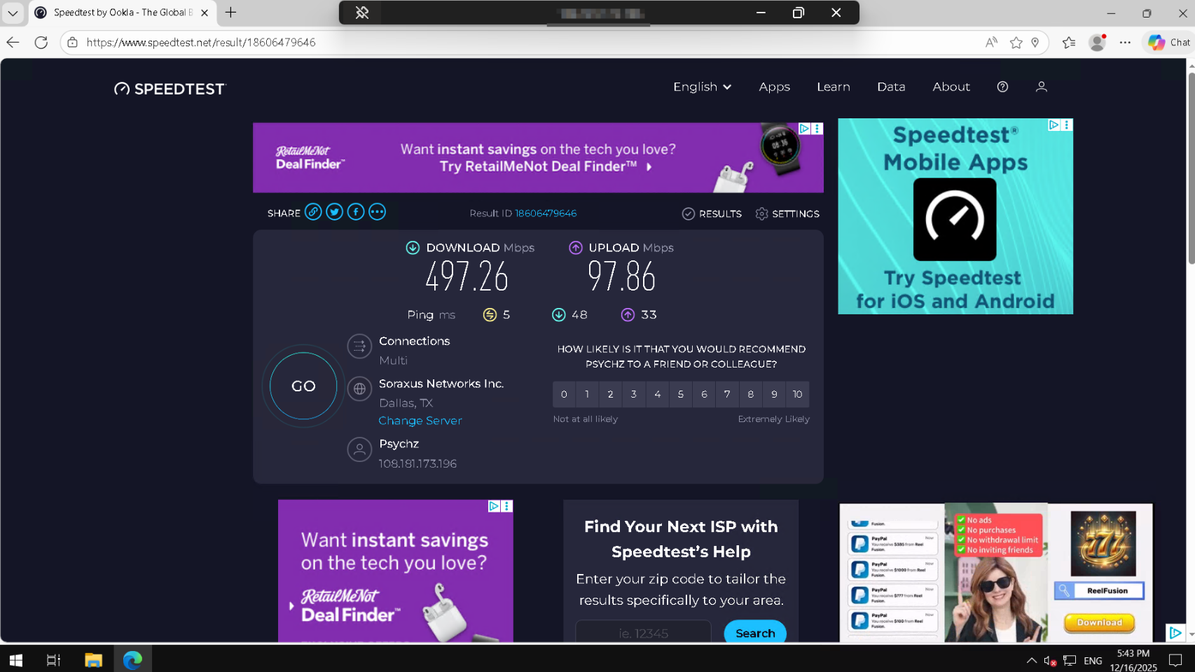Open the Favorites list icon
This screenshot has height=672, width=1195.
pyautogui.click(x=1069, y=43)
